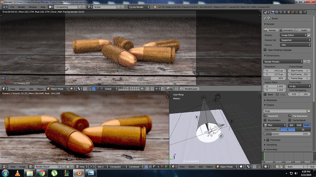This screenshot has height=177, width=316.
Task: Select the RGB color mode button
Action: 299,125
